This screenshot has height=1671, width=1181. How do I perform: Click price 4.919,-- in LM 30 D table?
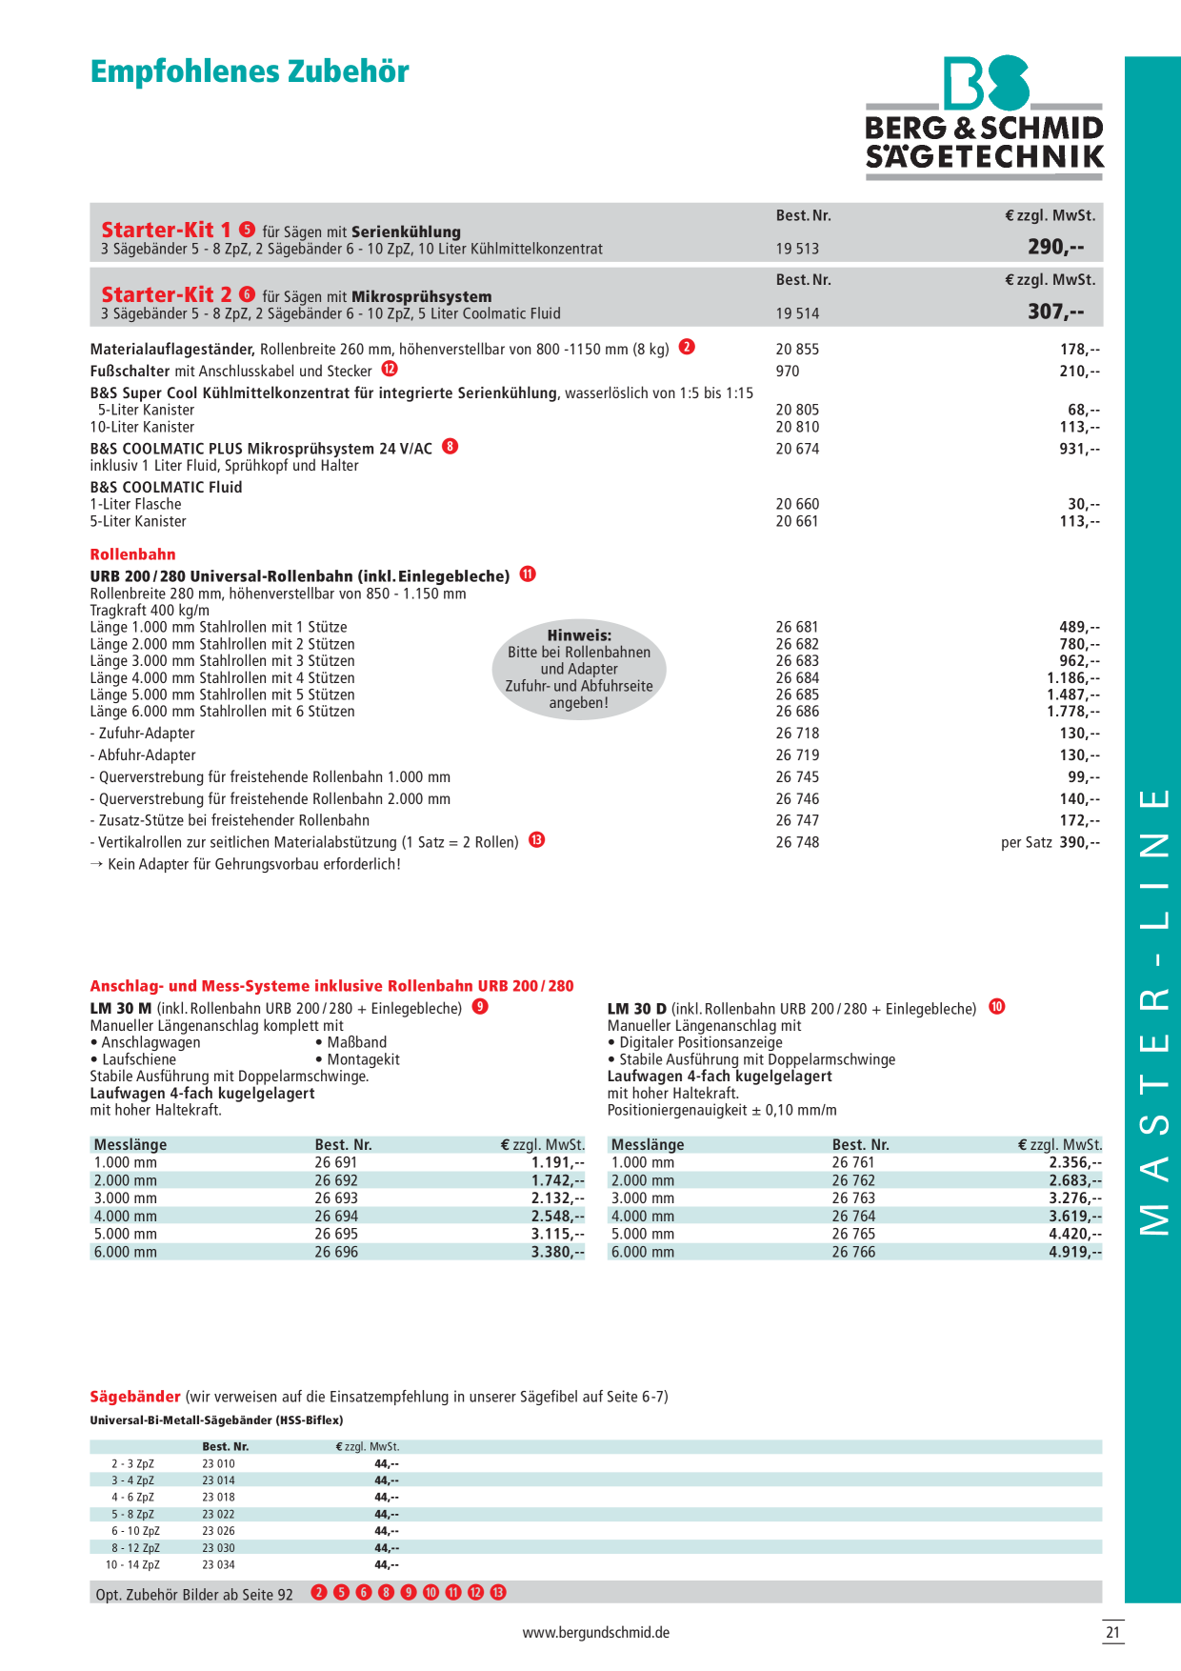(x=1075, y=1252)
